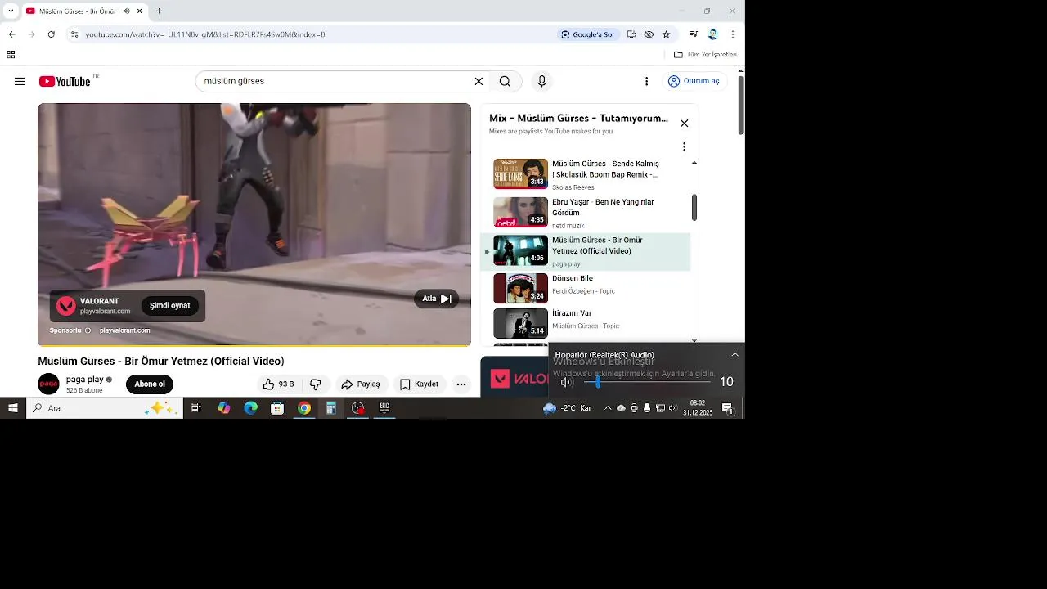The height and width of the screenshot is (589, 1047).
Task: Play Sende Kalmış Boom Bap Remix thumbnail
Action: pyautogui.click(x=520, y=173)
